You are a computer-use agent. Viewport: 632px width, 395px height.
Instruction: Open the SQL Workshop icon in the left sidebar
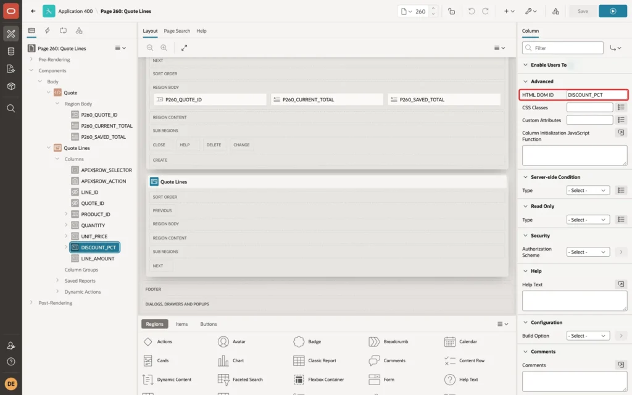click(x=11, y=51)
